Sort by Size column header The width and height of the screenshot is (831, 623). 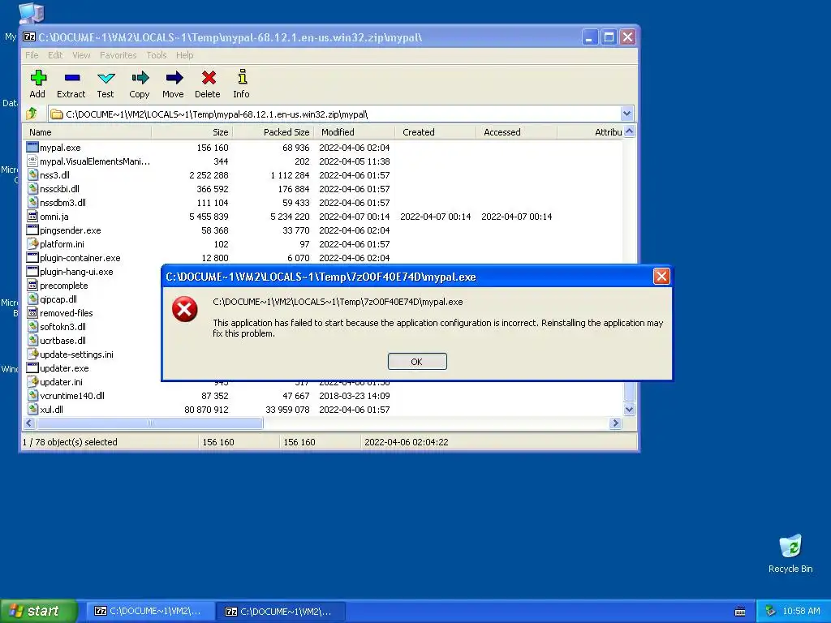(x=192, y=132)
